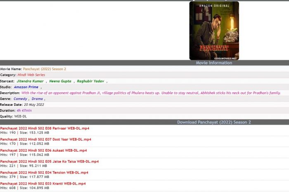
Task: Open the Amazon Prime studio link
Action: pyautogui.click(x=26, y=87)
